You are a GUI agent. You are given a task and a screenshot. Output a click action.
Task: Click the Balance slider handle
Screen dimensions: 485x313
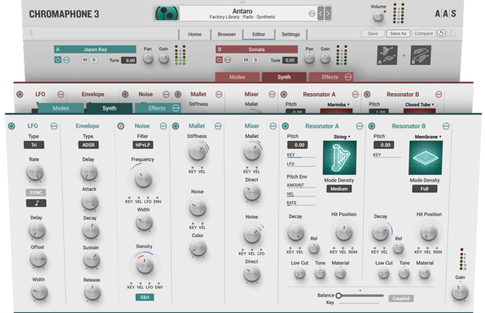339,295
